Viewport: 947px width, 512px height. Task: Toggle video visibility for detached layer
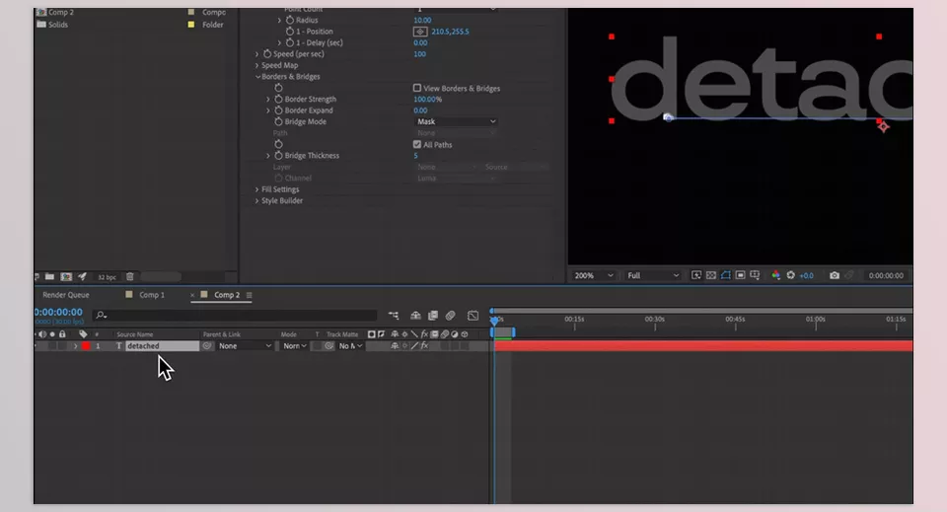pyautogui.click(x=37, y=346)
